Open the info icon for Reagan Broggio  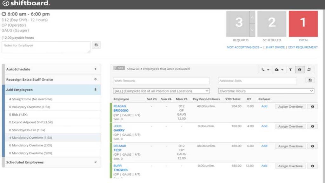312,107
